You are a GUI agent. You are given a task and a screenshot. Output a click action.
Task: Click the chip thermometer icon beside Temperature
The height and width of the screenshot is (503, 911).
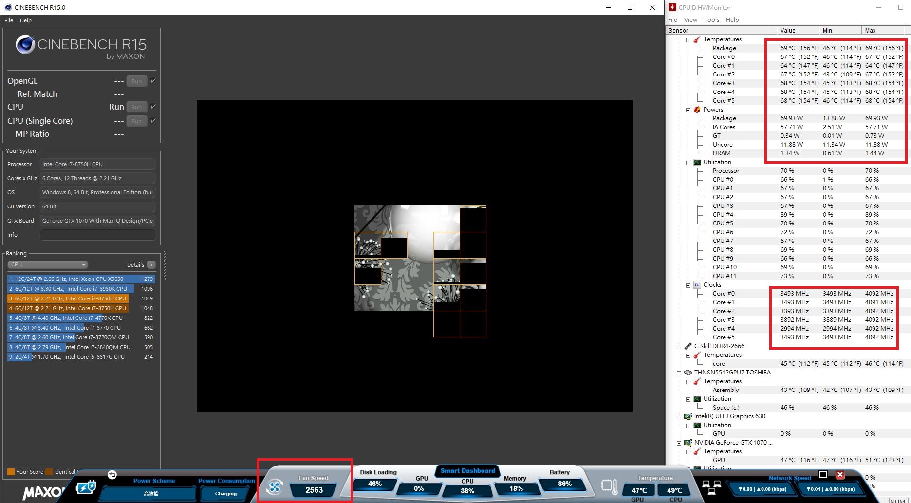[x=609, y=486]
